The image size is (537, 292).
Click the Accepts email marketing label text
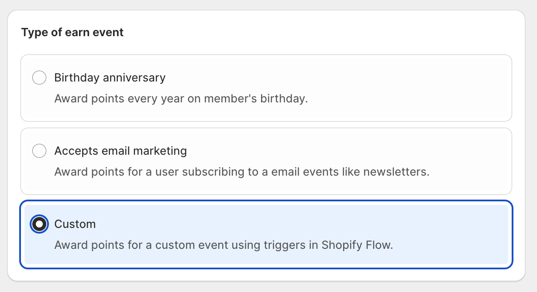120,151
